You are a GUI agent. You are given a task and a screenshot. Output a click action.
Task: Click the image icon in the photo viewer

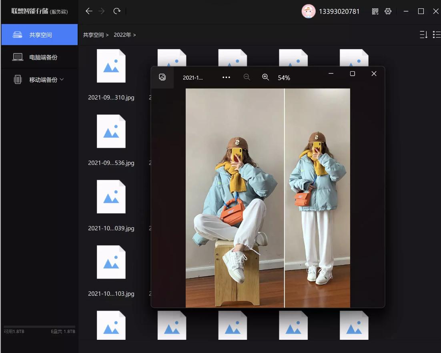pos(162,77)
